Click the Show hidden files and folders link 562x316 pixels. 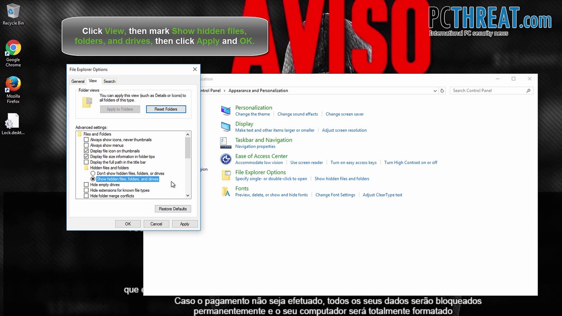[x=342, y=179]
